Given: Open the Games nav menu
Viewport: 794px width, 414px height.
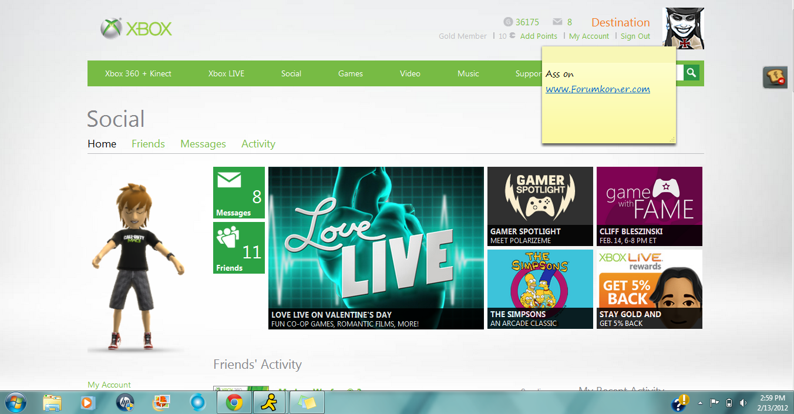Looking at the screenshot, I should click(x=351, y=73).
